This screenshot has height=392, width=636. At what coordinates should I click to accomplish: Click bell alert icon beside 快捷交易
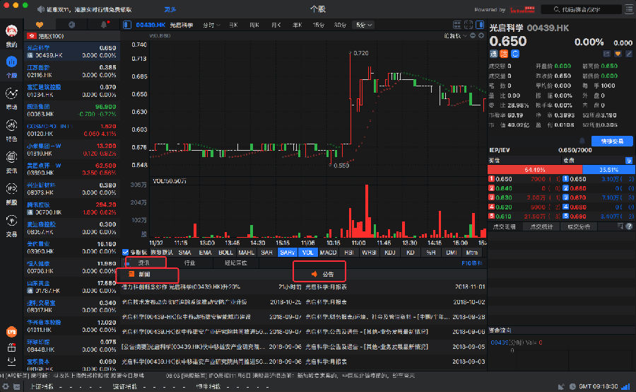(582, 141)
